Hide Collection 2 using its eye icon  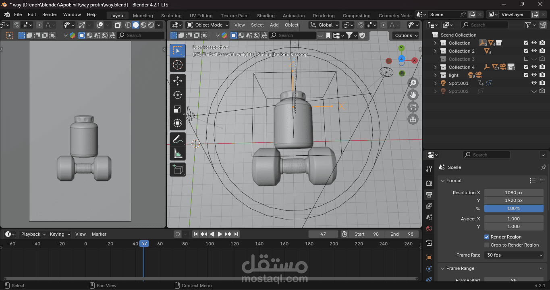pyautogui.click(x=534, y=51)
